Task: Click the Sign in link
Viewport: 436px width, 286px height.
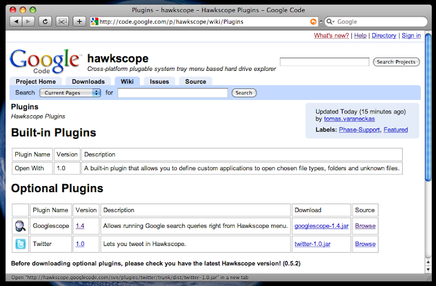Action: 411,35
